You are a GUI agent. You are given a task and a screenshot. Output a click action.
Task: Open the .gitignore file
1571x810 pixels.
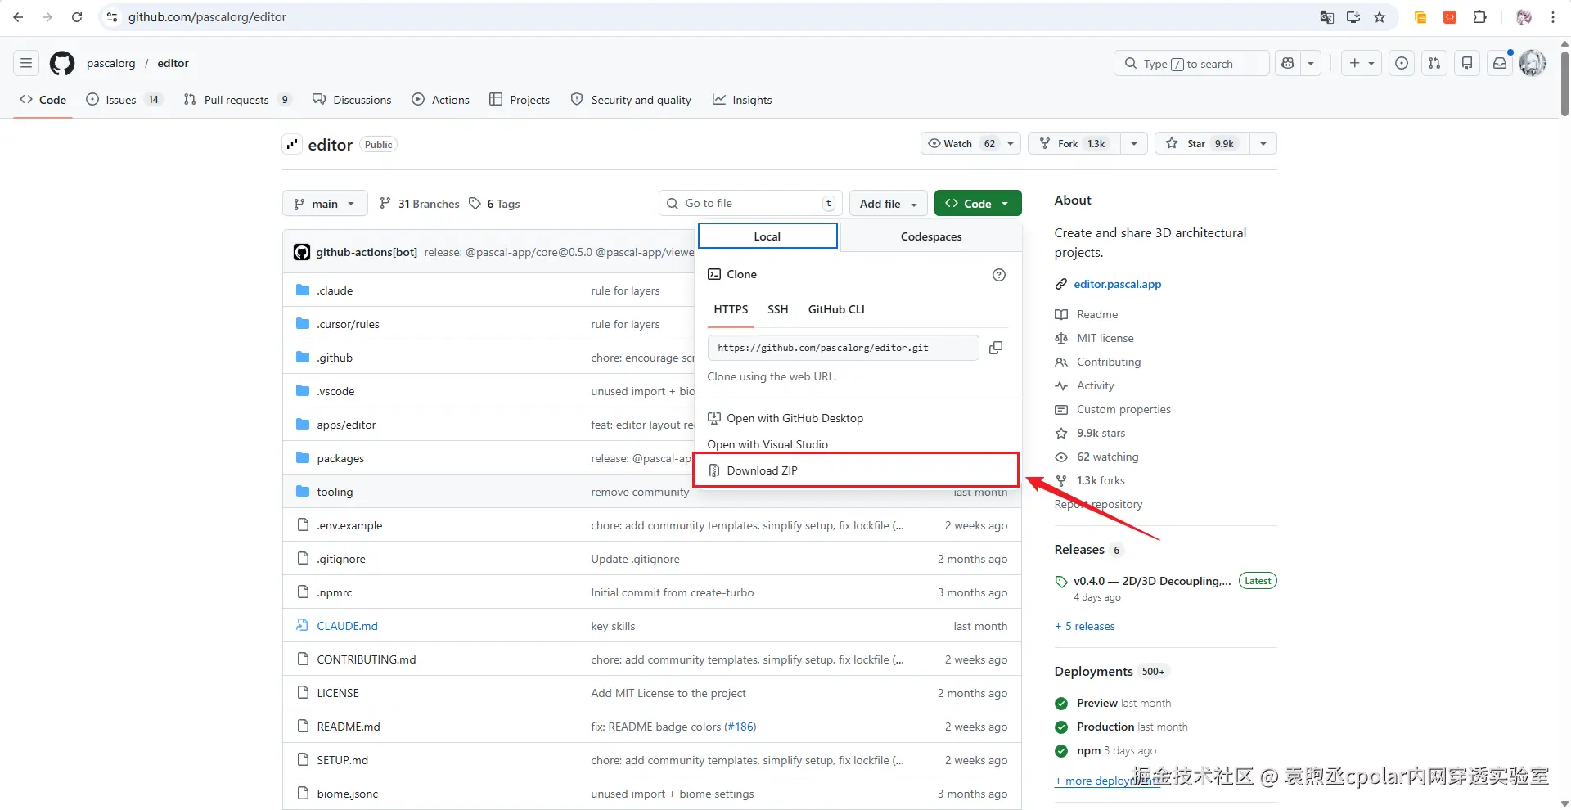tap(341, 559)
